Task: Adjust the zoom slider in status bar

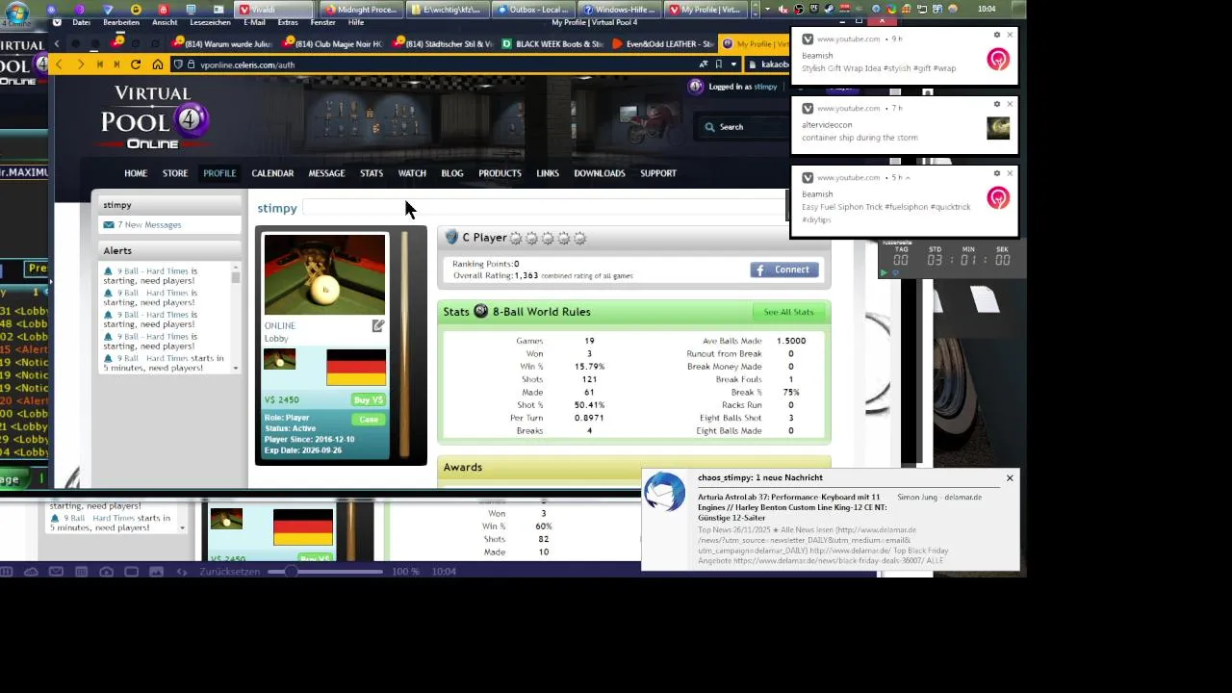Action: click(x=327, y=572)
